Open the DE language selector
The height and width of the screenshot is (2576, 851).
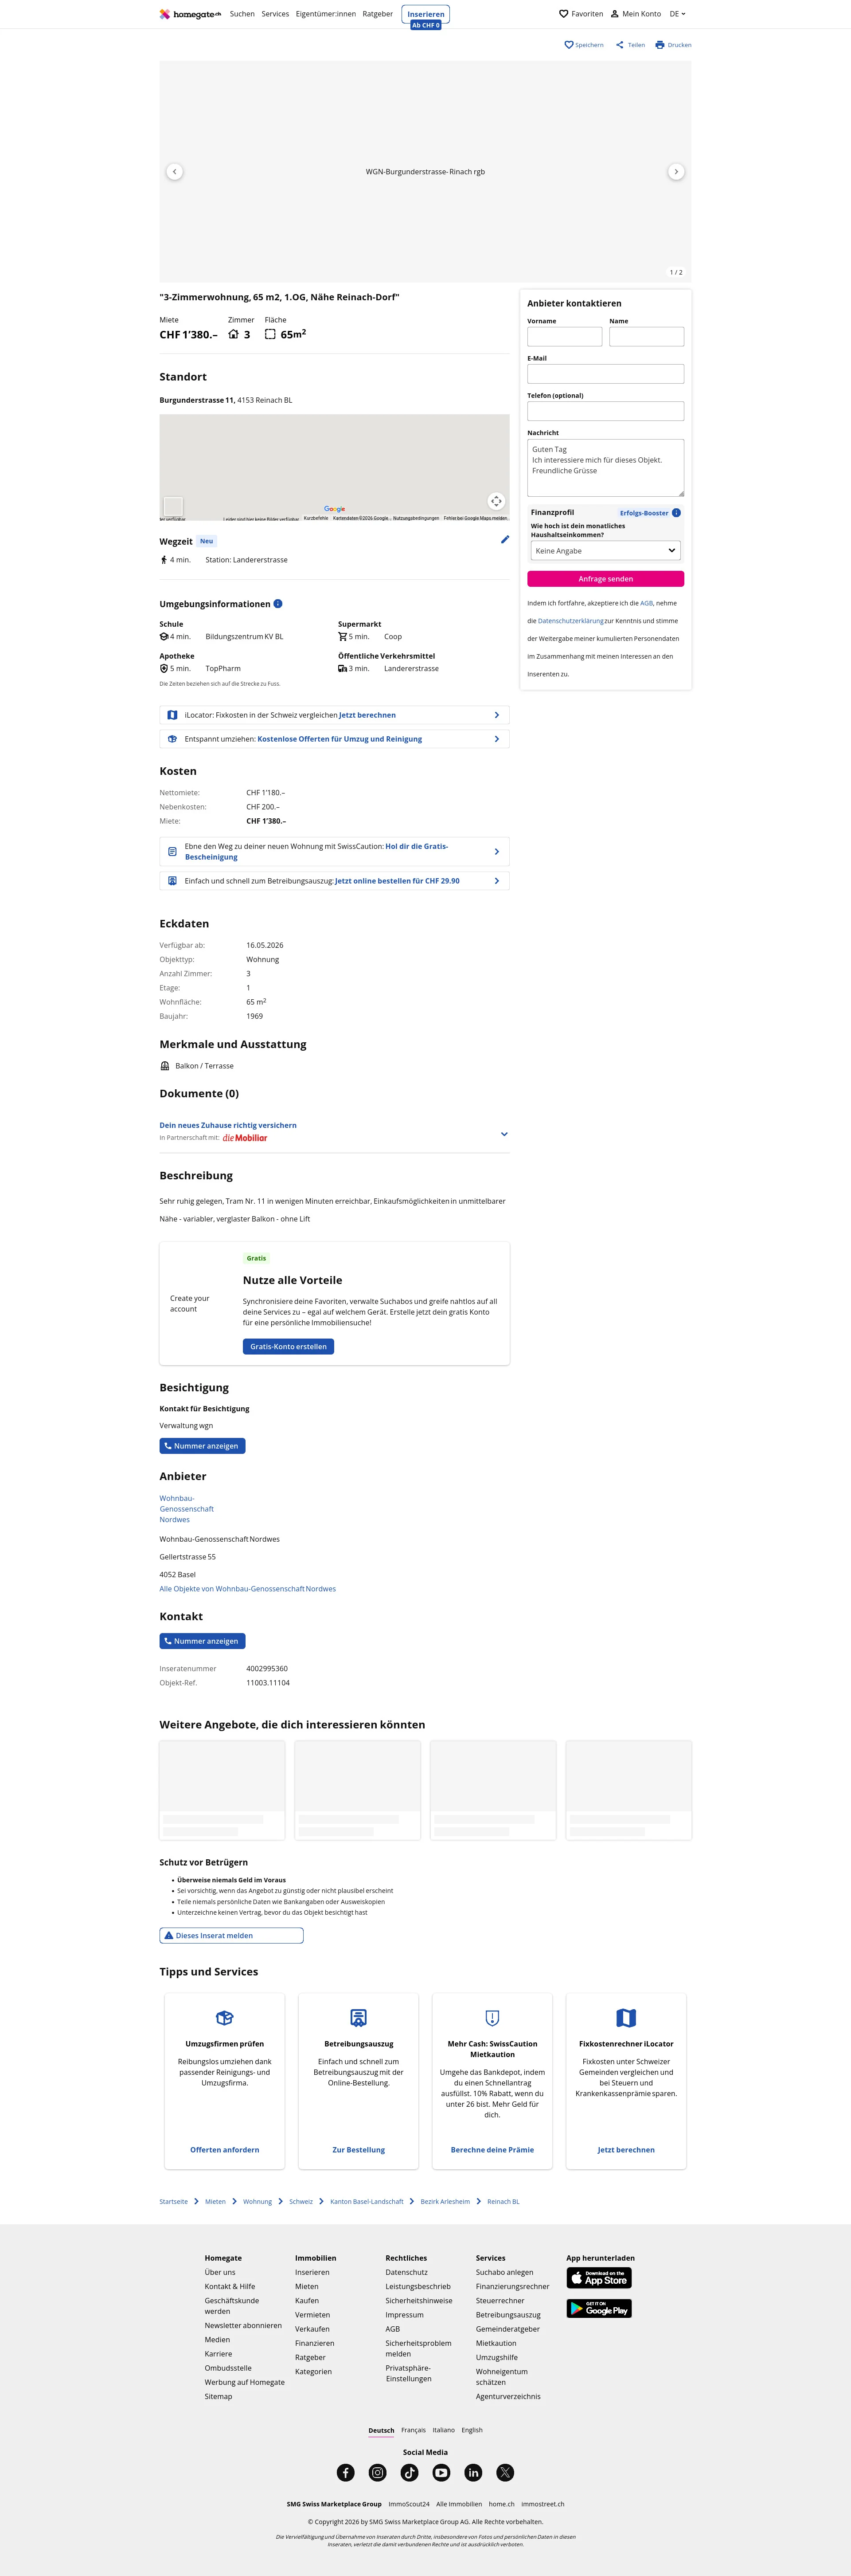[677, 14]
